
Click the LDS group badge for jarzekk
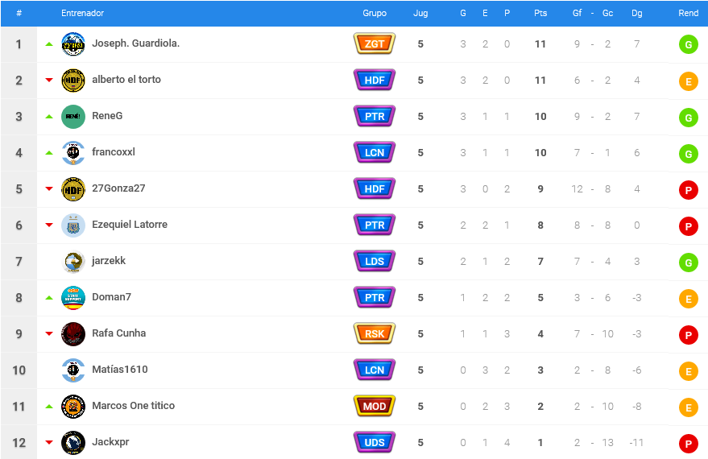(375, 262)
